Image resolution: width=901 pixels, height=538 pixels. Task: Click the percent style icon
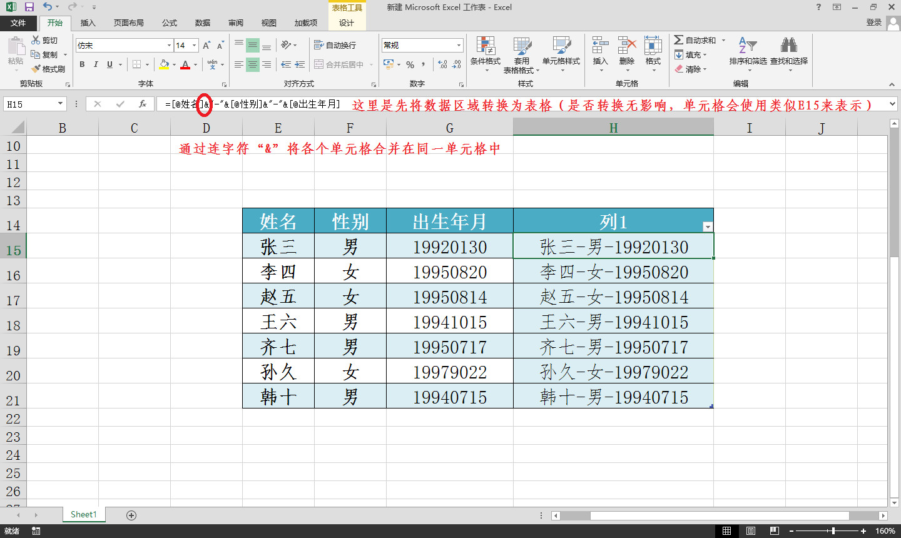point(410,64)
